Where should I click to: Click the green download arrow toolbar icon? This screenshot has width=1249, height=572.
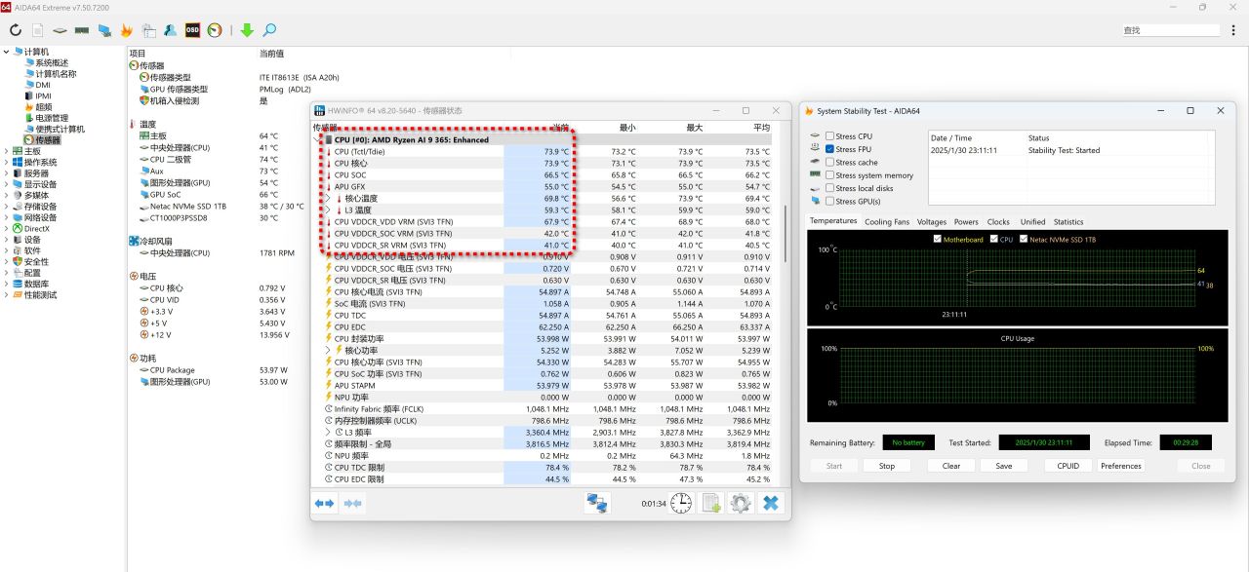click(x=247, y=30)
